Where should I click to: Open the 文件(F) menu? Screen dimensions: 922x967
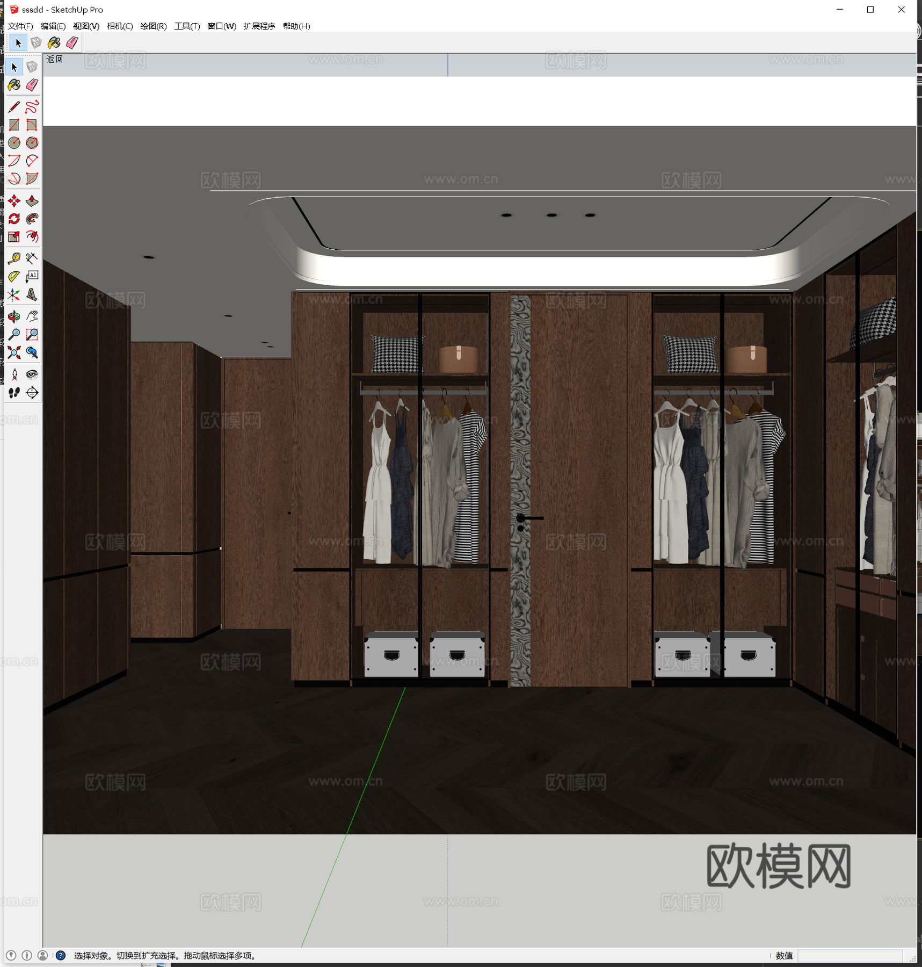tap(20, 26)
